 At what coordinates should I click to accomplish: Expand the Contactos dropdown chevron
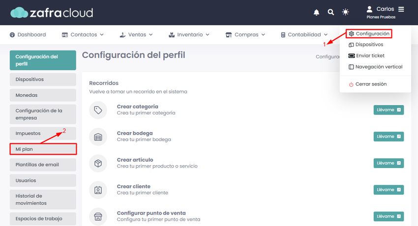click(x=102, y=34)
